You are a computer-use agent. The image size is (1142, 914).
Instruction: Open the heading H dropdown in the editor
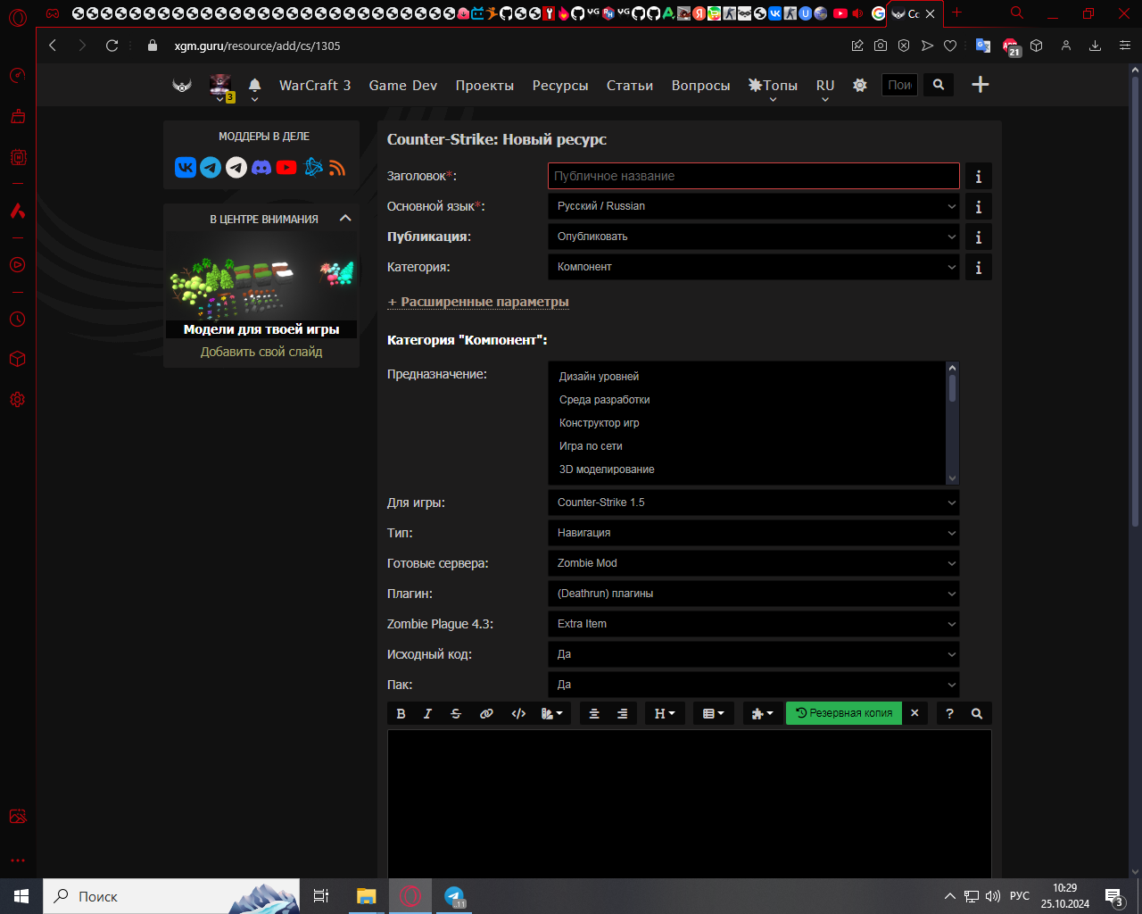665,714
